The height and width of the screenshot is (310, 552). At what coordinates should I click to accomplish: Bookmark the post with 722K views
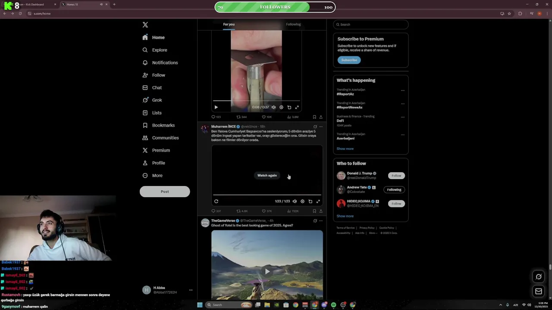click(x=314, y=211)
